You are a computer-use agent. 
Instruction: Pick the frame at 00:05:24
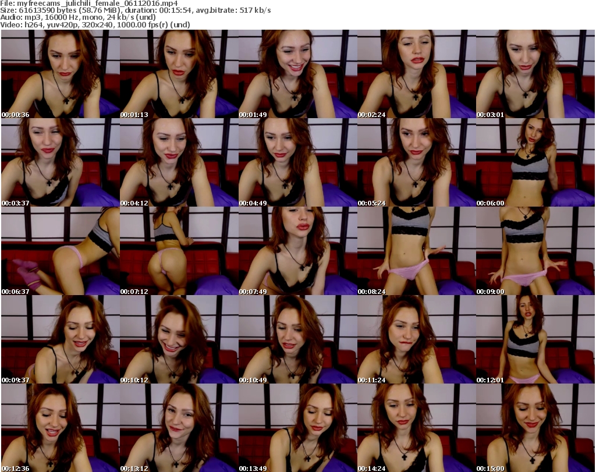[x=417, y=162]
